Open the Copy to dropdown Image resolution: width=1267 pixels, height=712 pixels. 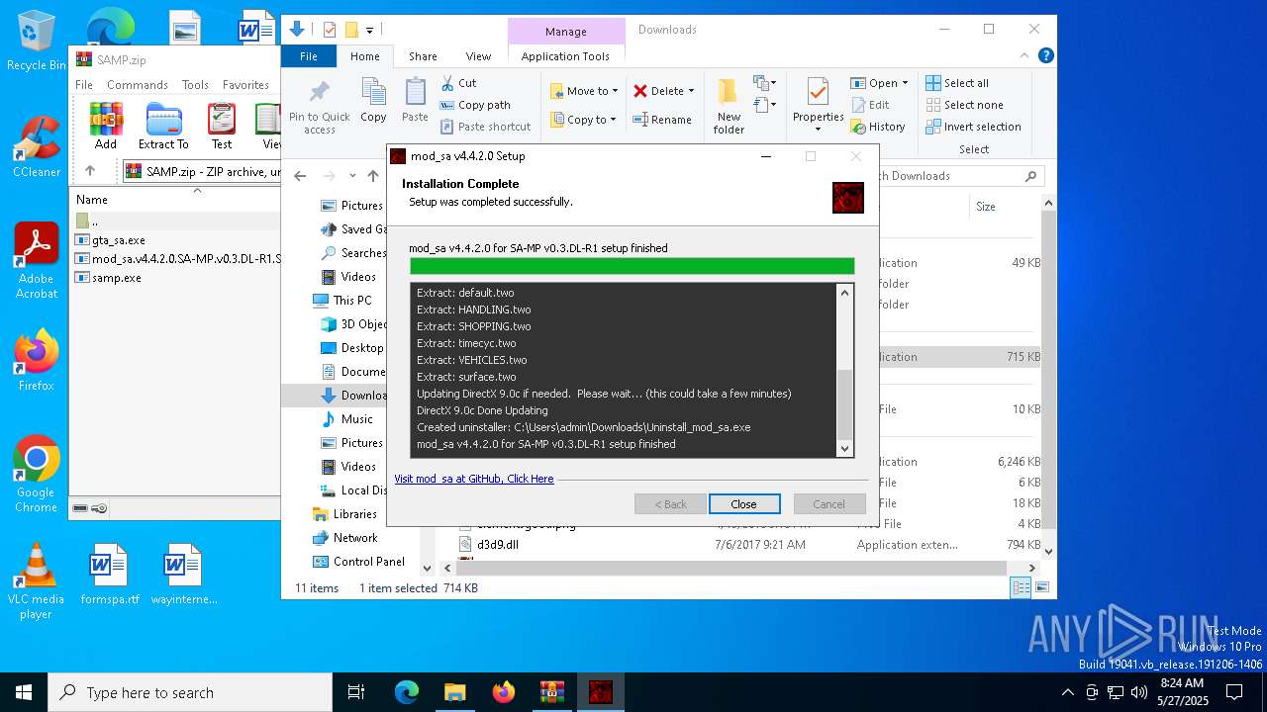[x=584, y=120]
